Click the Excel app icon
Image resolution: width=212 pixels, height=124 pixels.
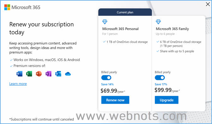click(29, 74)
